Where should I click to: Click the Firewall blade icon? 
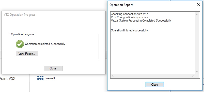[40, 78]
